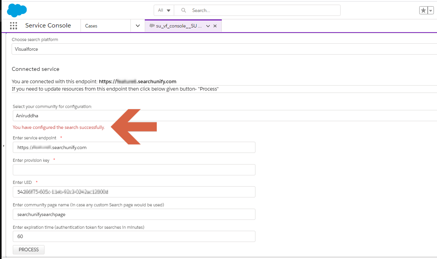437x259 pixels.
Task: Click the Enter UID field
Action: tap(134, 192)
